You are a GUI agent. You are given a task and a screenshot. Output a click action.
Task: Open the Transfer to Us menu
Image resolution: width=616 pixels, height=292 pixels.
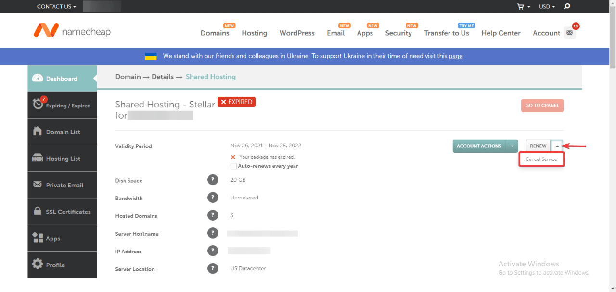447,33
